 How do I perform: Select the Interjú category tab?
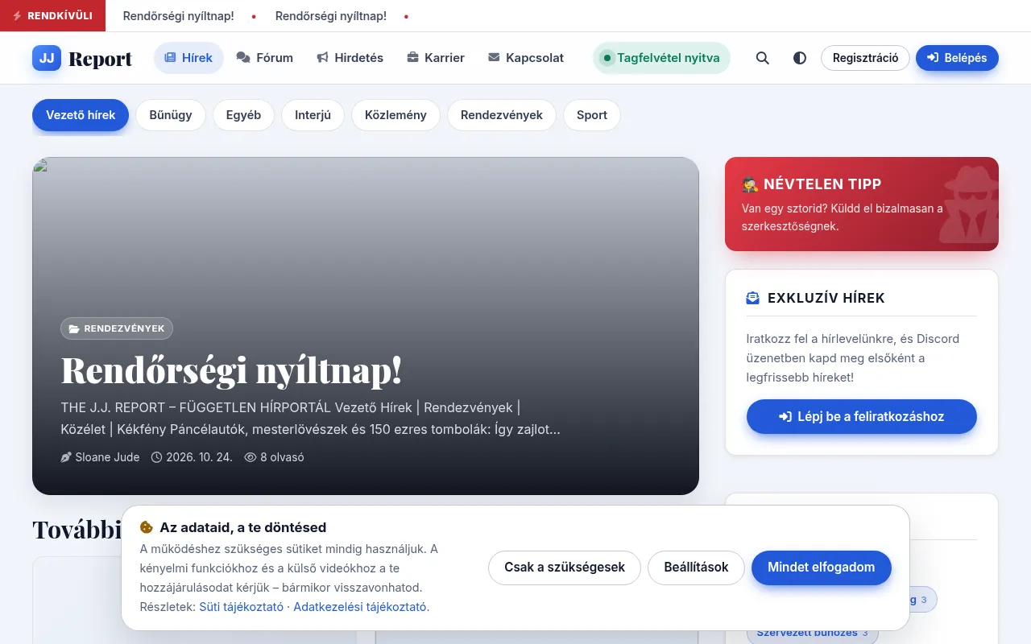(313, 115)
